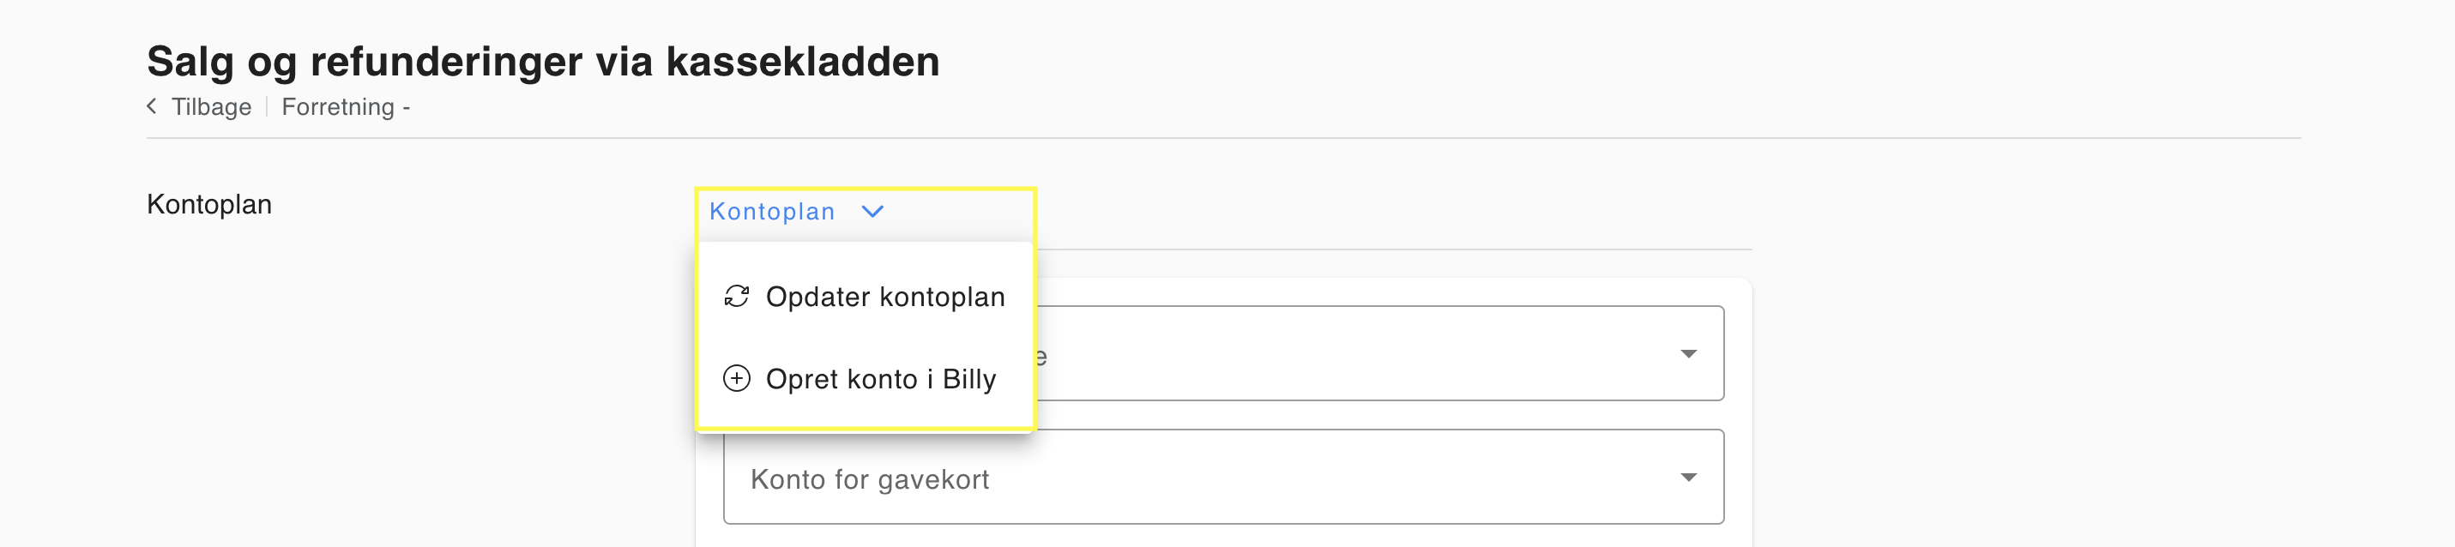Click the plus circle icon for Opret konto
The height and width of the screenshot is (547, 2455).
coord(737,378)
